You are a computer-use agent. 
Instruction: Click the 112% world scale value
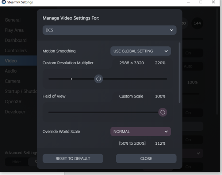pyautogui.click(x=160, y=144)
